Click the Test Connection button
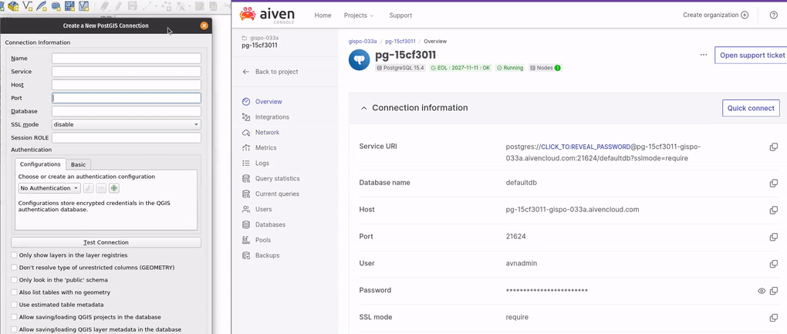 click(106, 242)
